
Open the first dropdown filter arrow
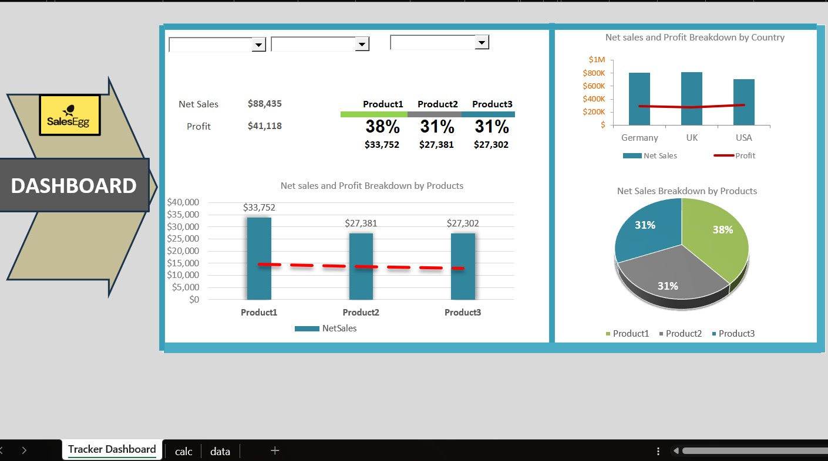(258, 45)
